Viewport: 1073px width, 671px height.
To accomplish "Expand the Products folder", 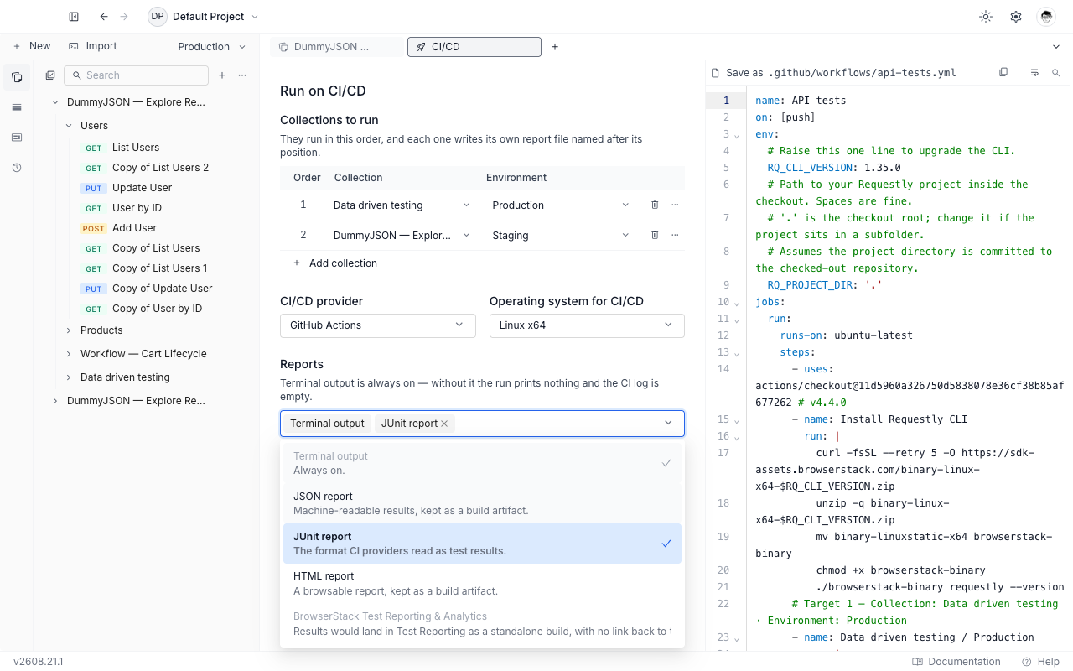I will point(69,330).
